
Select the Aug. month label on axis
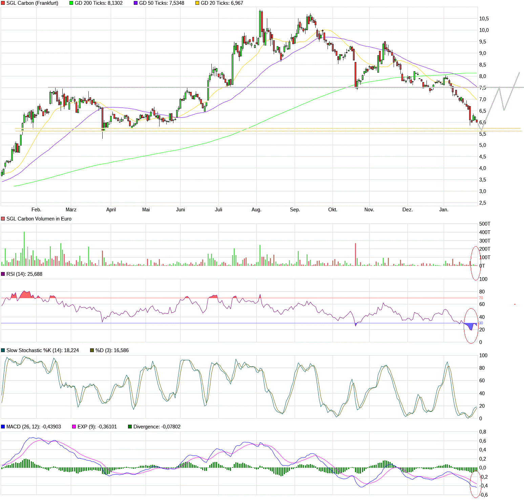click(x=256, y=210)
